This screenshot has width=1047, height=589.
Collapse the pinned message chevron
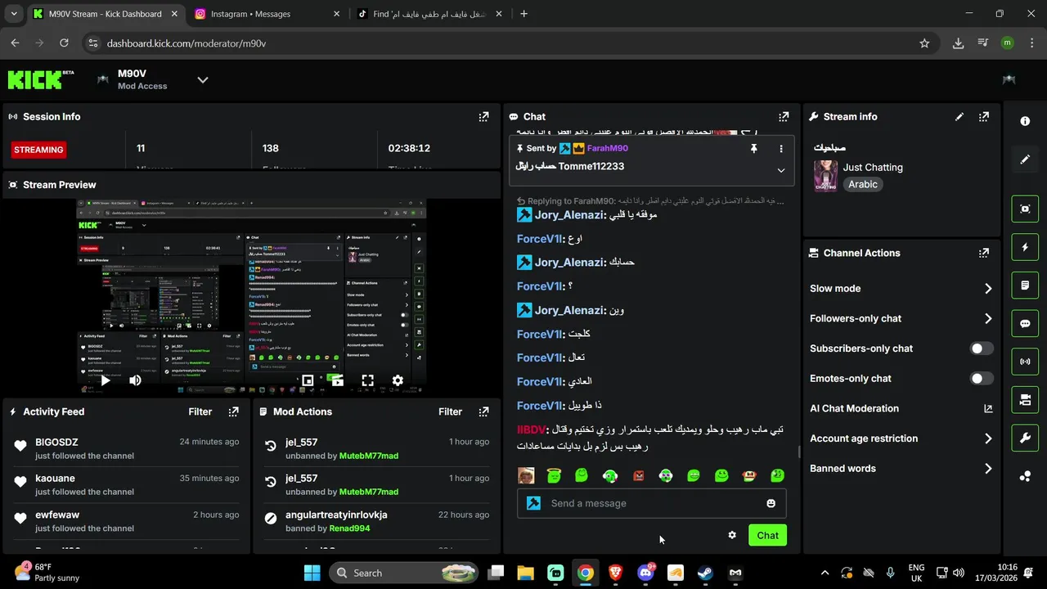click(x=781, y=170)
